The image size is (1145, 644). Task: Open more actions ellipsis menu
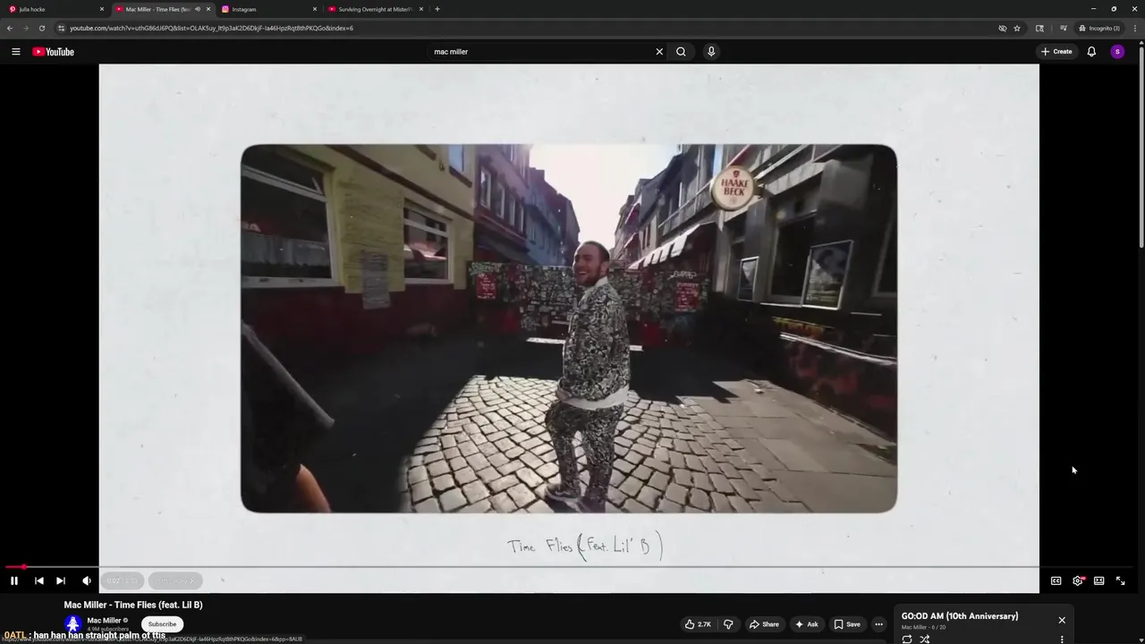point(879,624)
